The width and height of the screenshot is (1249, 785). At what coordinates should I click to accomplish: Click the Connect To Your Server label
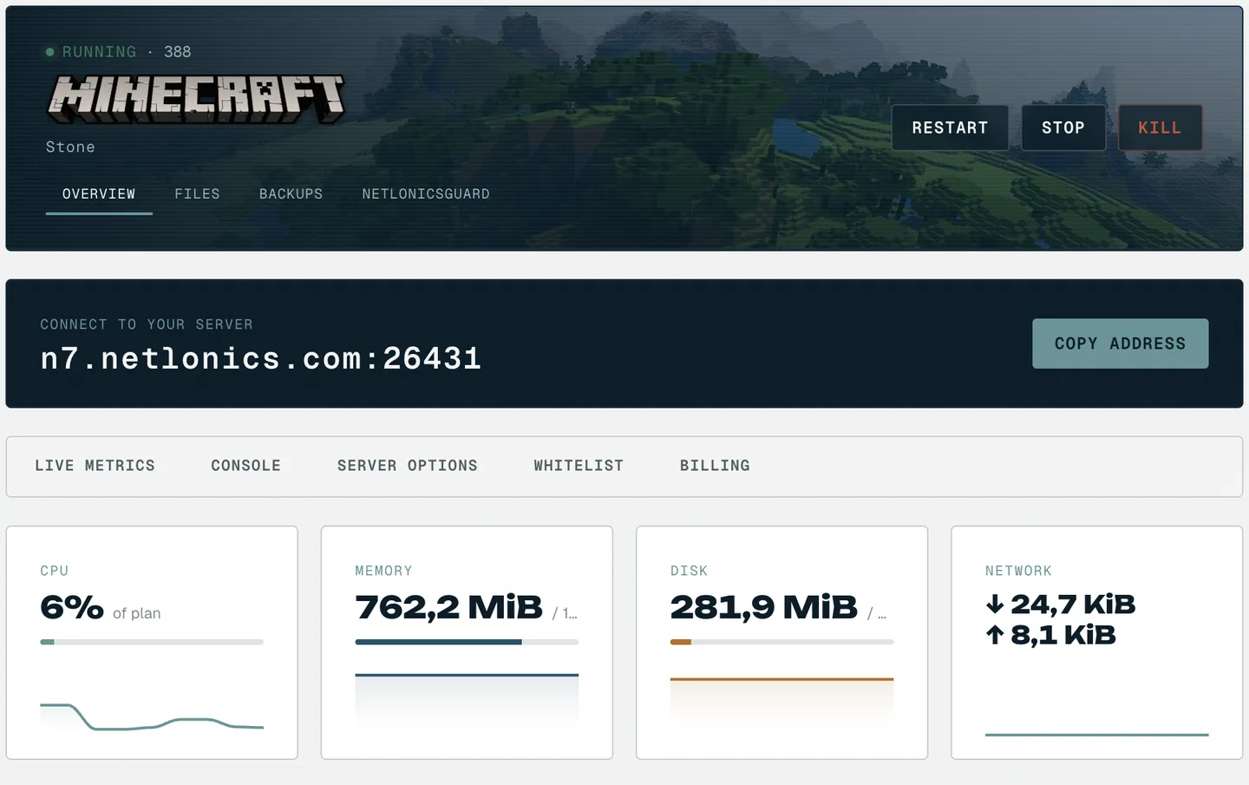(147, 324)
